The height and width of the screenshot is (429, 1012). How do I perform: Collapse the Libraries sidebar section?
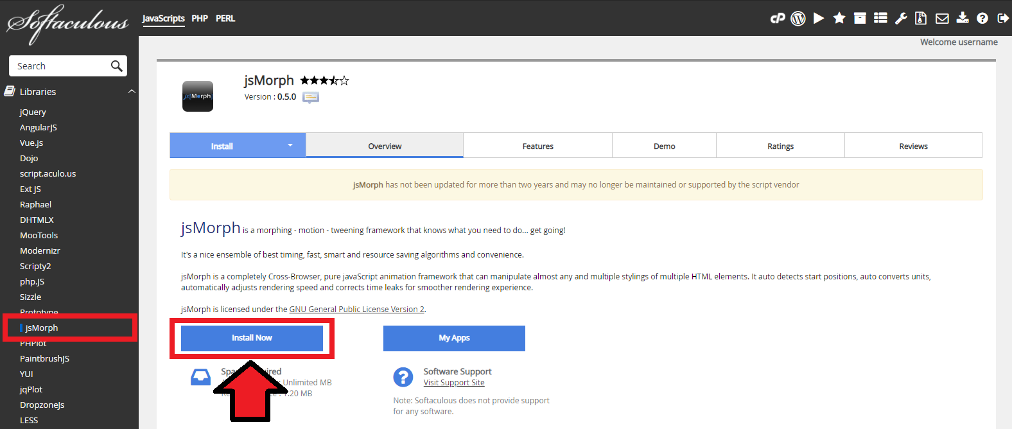(x=132, y=92)
